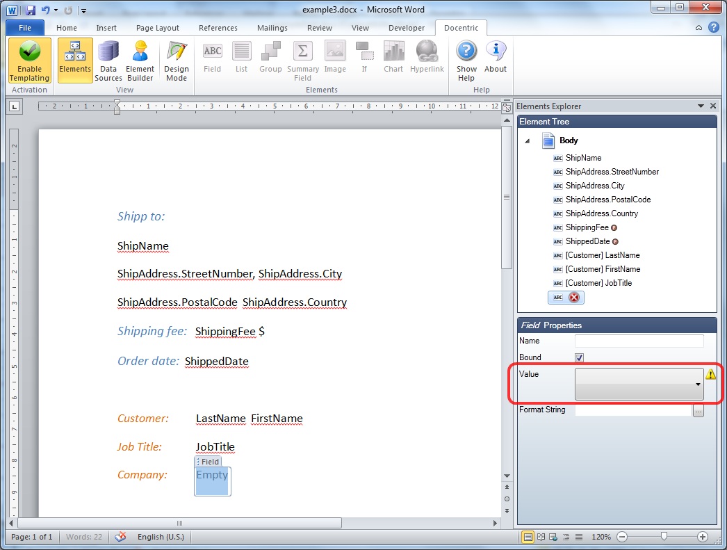Click the Name input field
This screenshot has width=727, height=550.
(x=639, y=341)
